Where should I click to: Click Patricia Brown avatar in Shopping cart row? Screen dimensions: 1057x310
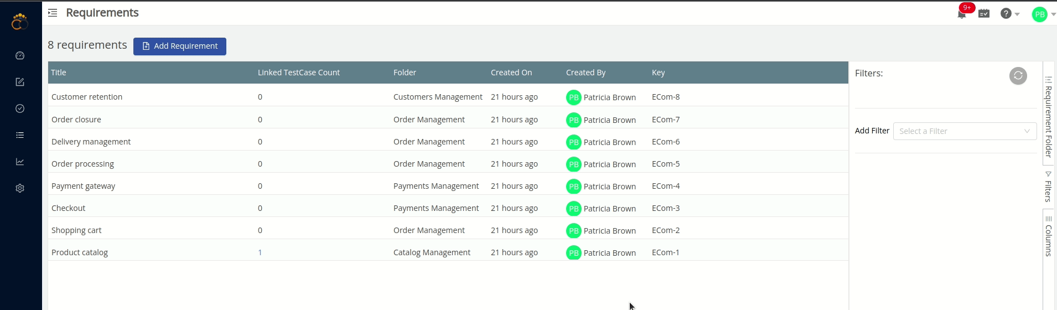pyautogui.click(x=574, y=231)
